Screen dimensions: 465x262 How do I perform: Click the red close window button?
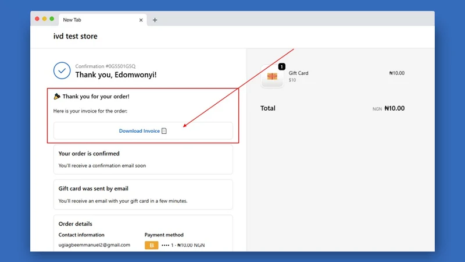37,19
